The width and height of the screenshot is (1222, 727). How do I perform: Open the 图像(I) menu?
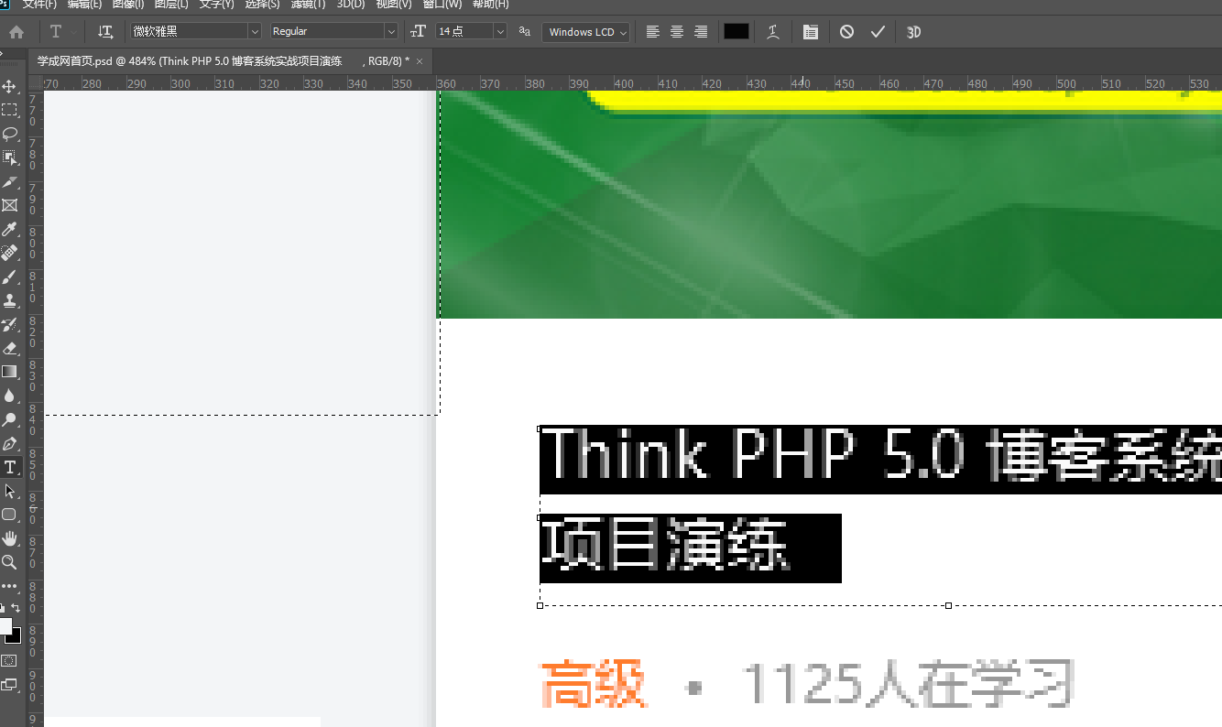128,5
